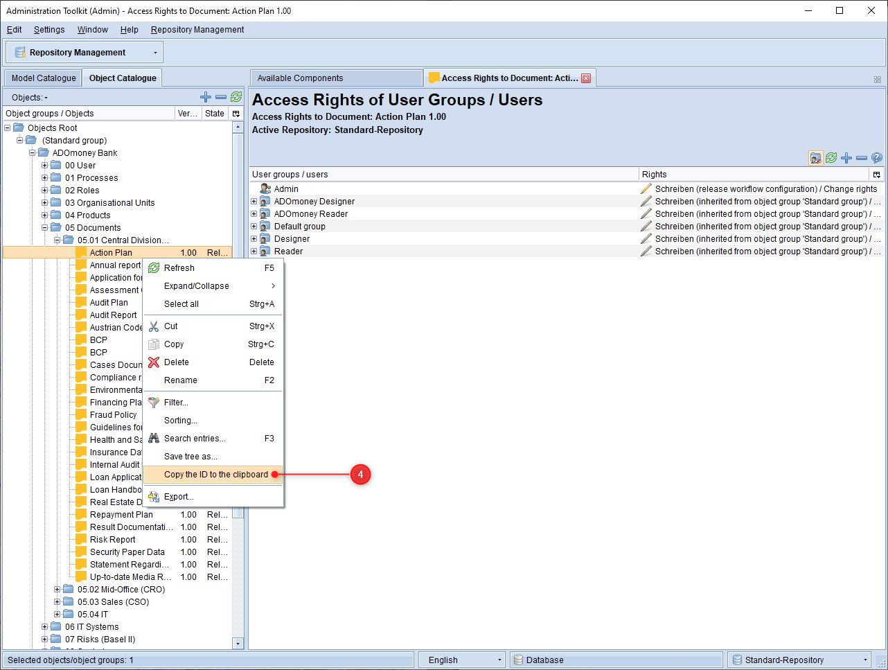Click the tree scrollbar down arrow
The width and height of the screenshot is (888, 670).
pyautogui.click(x=238, y=644)
